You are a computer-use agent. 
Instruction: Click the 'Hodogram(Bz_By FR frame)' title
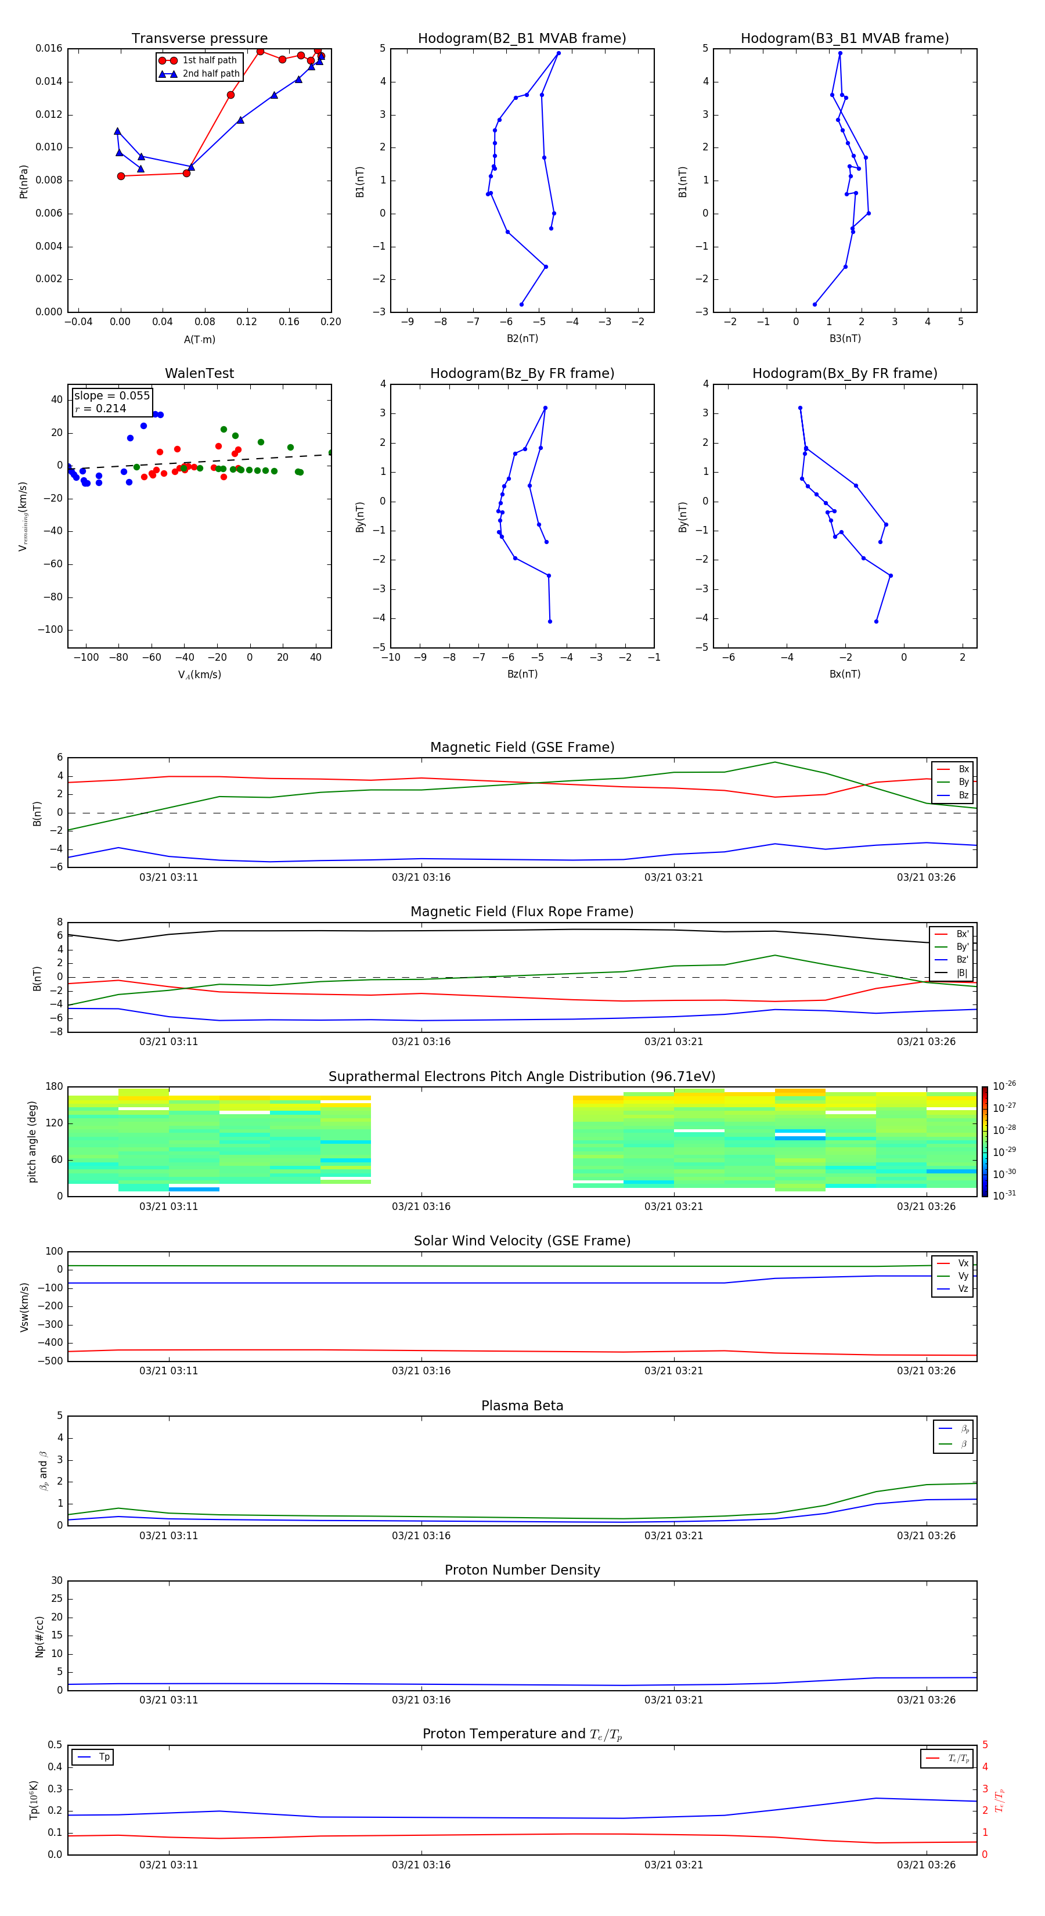522,373
